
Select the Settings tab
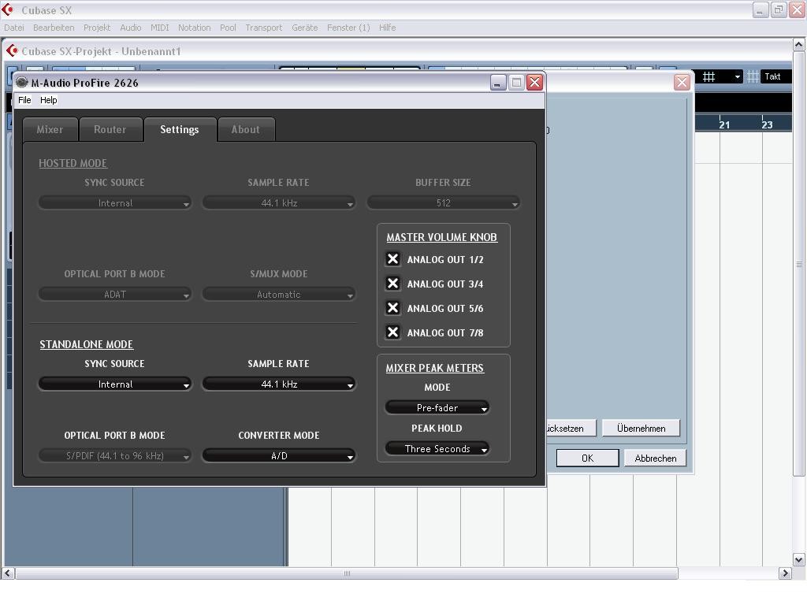[179, 130]
